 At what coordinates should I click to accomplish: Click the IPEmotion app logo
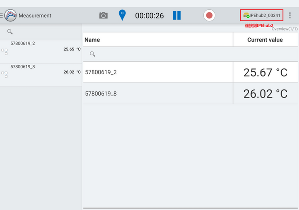coord(10,15)
